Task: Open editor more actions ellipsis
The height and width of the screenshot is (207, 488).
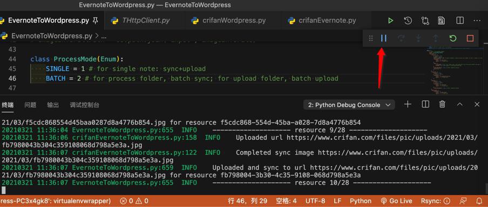Action: [x=477, y=21]
